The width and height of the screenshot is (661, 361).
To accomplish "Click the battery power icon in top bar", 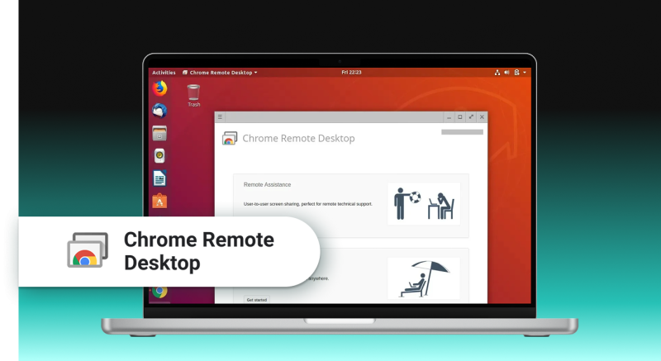I will 517,73.
